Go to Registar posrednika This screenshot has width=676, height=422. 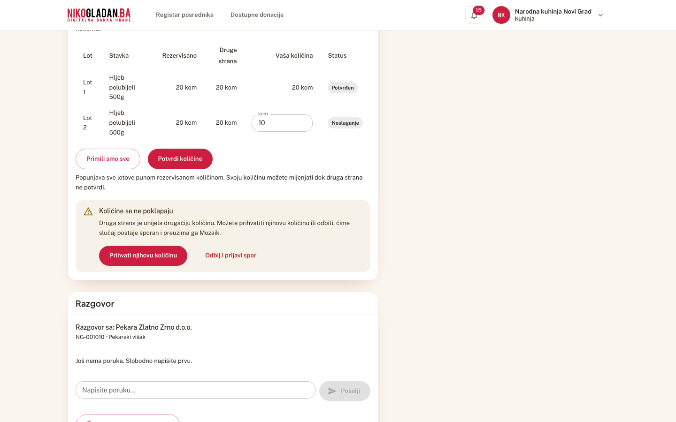(x=184, y=15)
